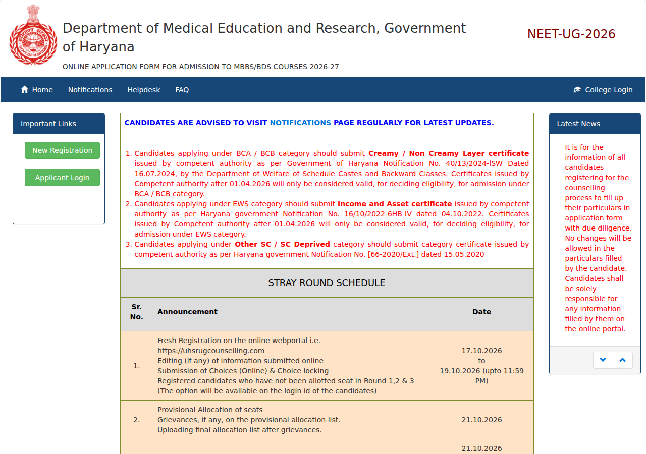Viewport: 646px width, 454px height.
Task: Click the ONLINE APPLICATION FORM subtitle
Action: coord(201,67)
